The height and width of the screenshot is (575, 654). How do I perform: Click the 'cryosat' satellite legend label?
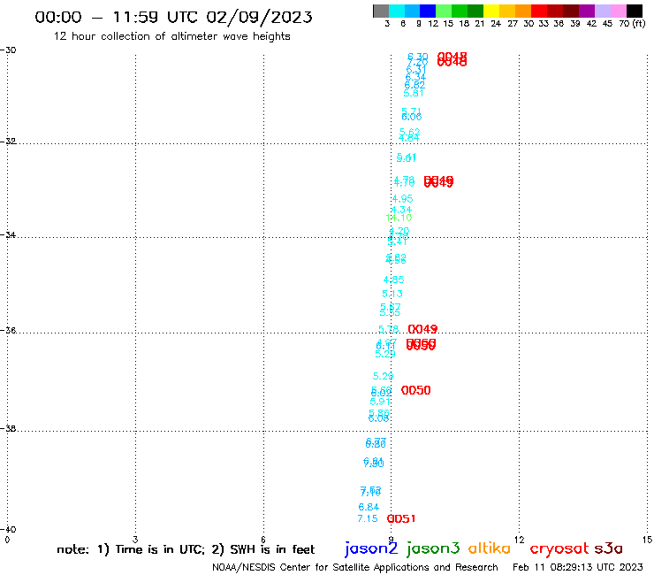tap(559, 548)
